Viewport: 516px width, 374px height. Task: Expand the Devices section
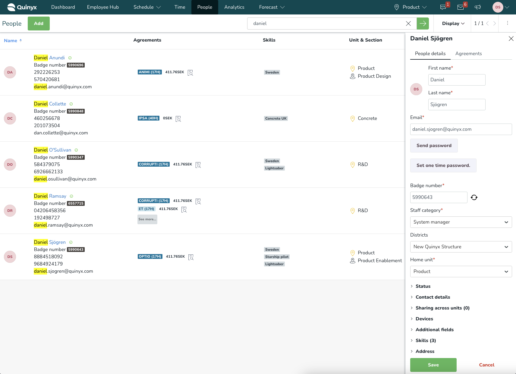422,319
